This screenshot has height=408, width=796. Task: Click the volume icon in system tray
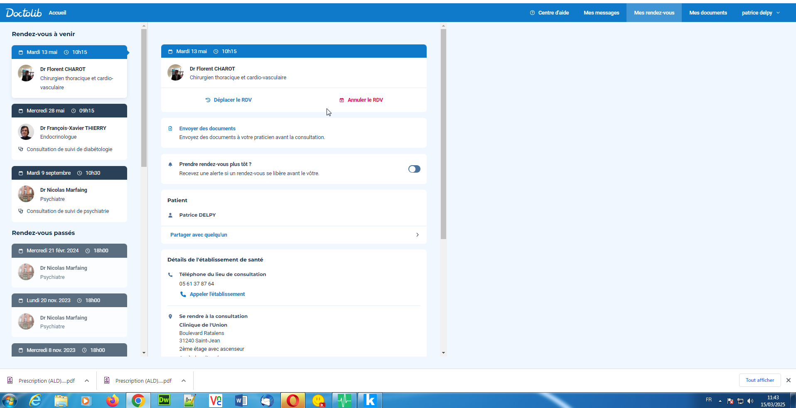pyautogui.click(x=750, y=401)
